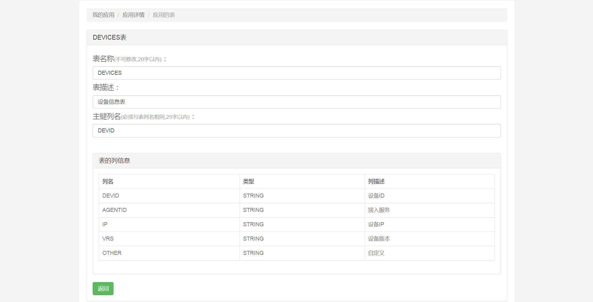Click the 表描述 input with 设备信息表
The image size is (593, 302).
296,102
